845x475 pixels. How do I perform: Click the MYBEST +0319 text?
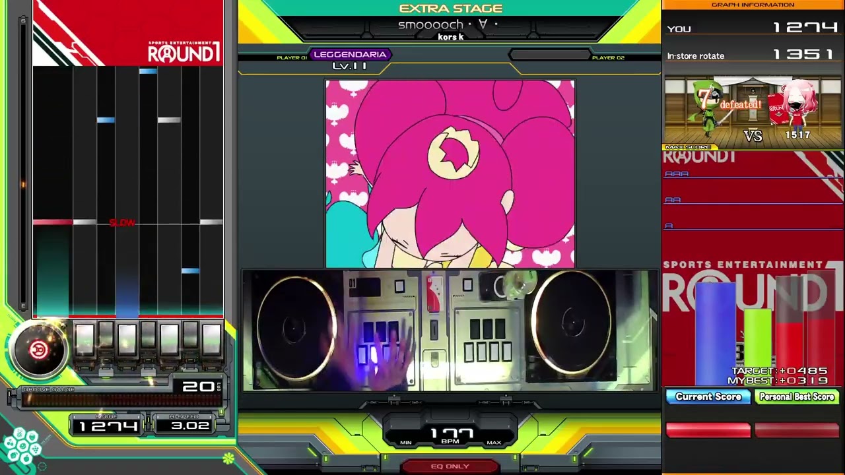click(778, 381)
